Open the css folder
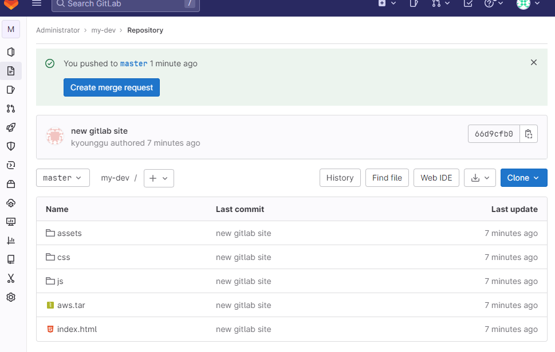 [x=64, y=257]
